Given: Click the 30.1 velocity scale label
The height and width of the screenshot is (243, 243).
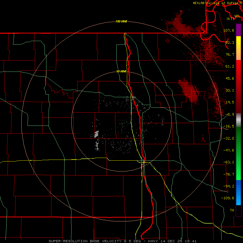Looking at the screenshot, I should (230, 90).
